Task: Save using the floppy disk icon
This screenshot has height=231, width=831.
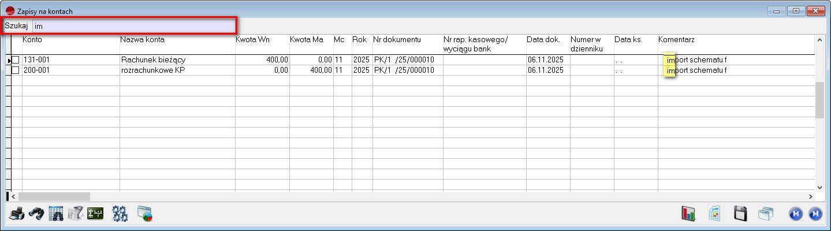Action: pos(740,214)
